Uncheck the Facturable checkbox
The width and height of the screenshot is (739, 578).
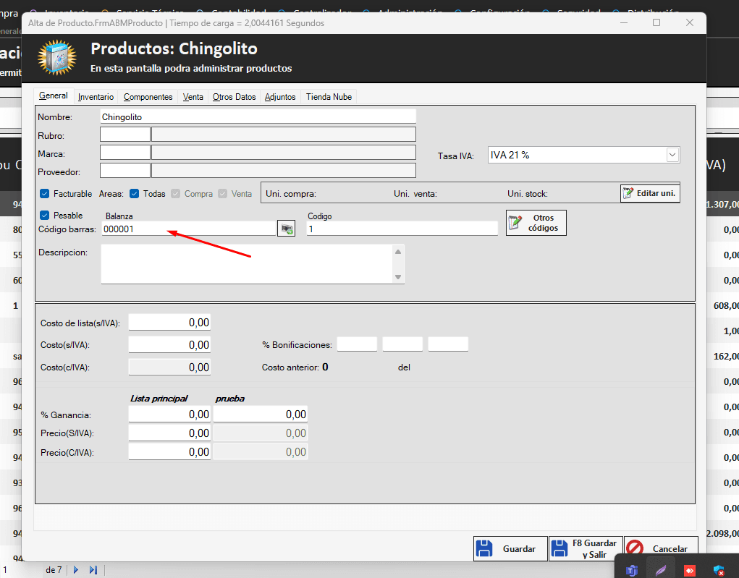coord(44,194)
